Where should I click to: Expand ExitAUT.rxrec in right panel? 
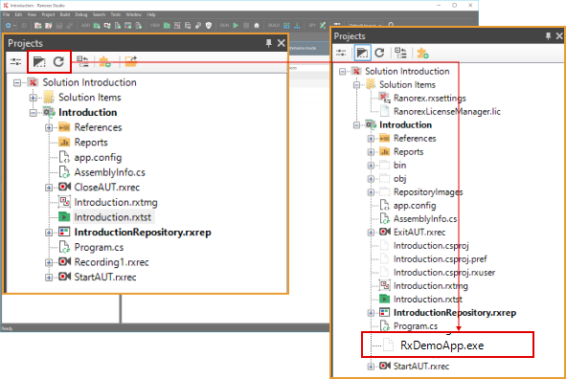pos(371,233)
